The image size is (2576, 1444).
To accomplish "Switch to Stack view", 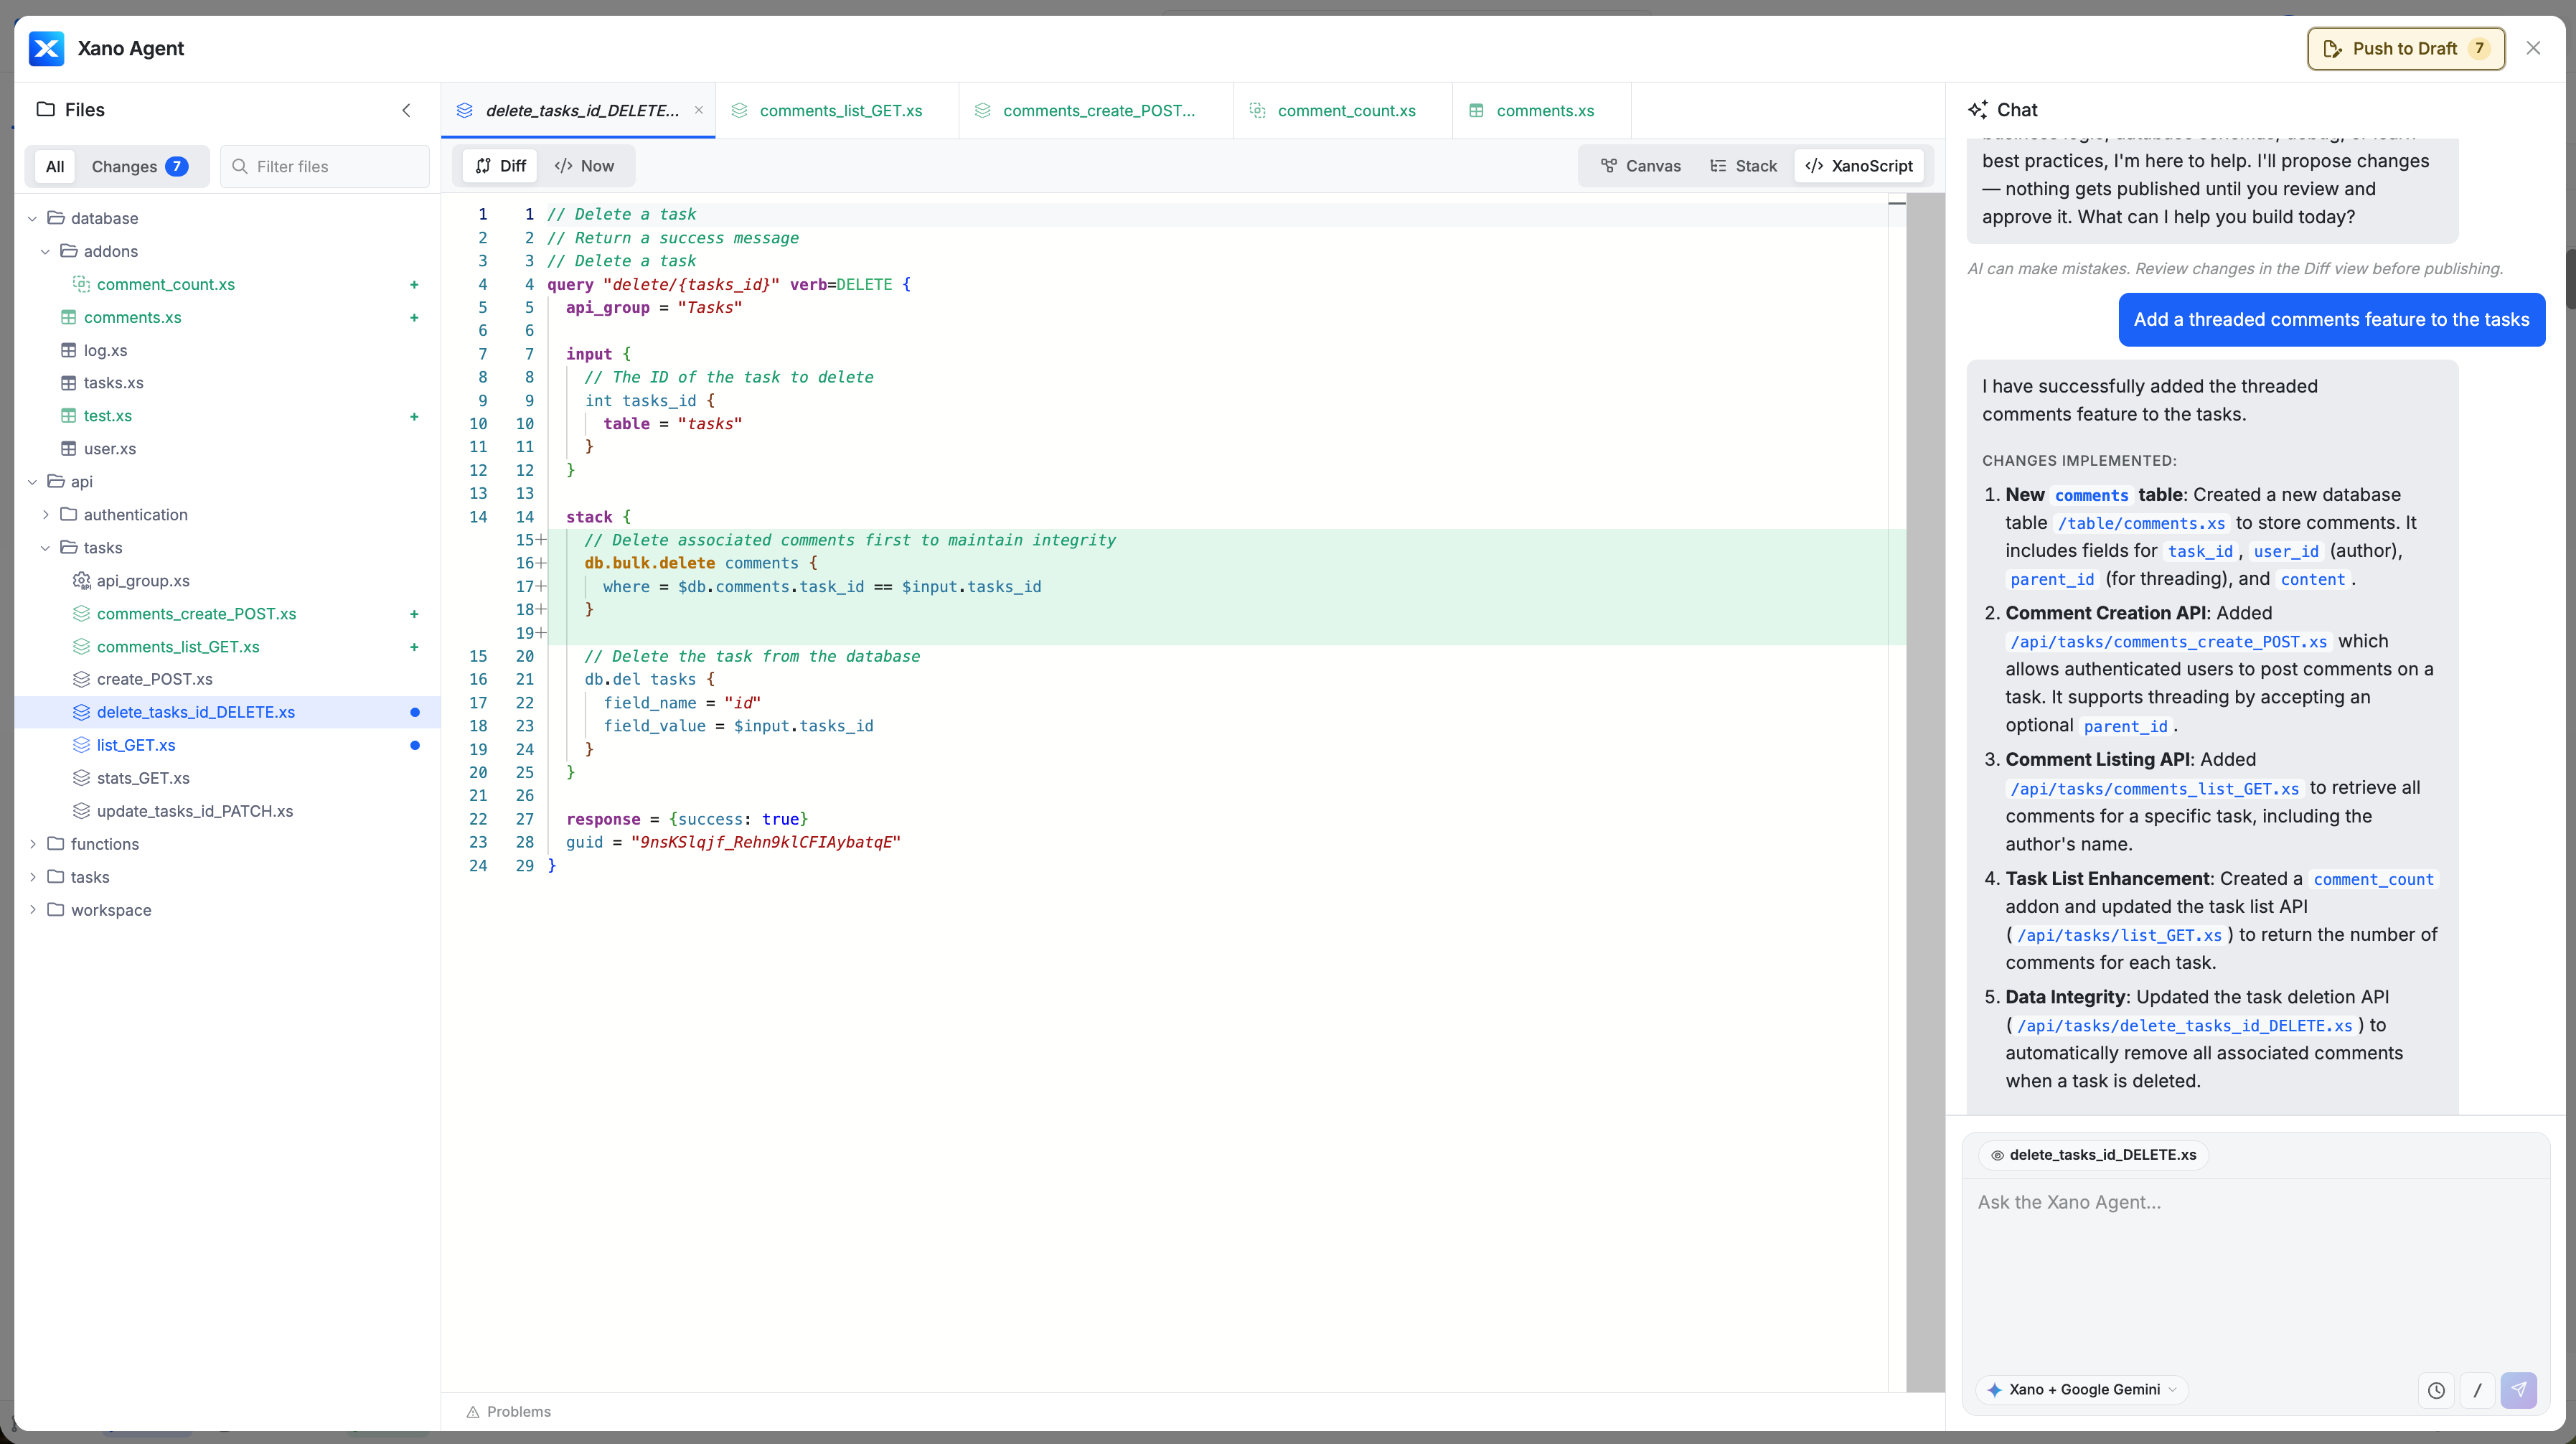I will (x=1743, y=166).
